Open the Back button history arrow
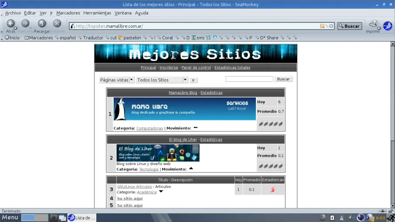 (16, 28)
